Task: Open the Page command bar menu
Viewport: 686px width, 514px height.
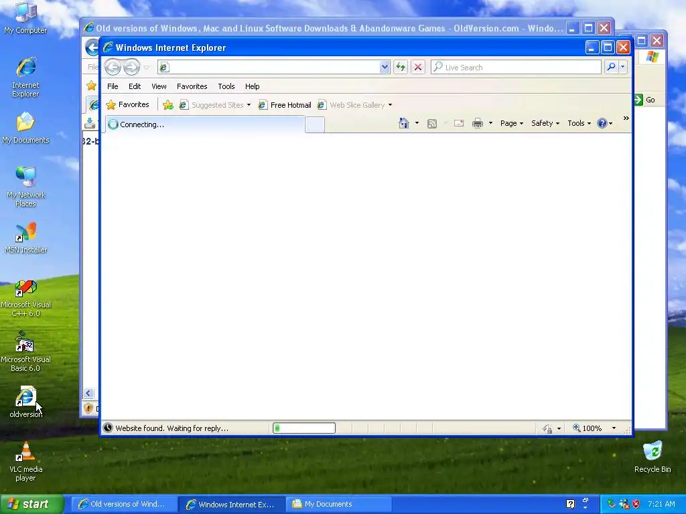Action: click(511, 123)
